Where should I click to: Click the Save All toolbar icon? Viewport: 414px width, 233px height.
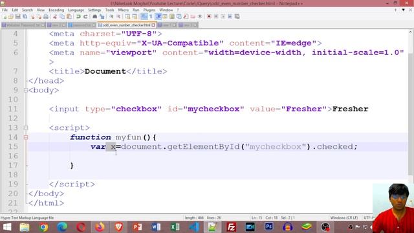pyautogui.click(x=25, y=16)
